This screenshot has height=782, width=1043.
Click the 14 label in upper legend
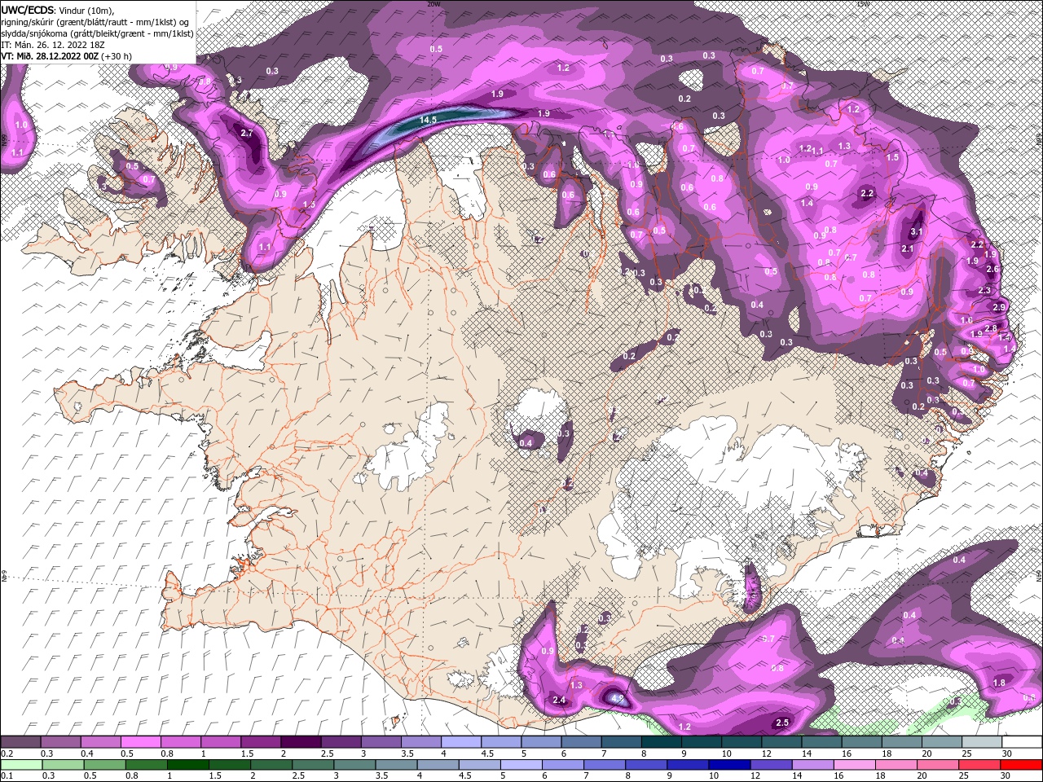[807, 753]
